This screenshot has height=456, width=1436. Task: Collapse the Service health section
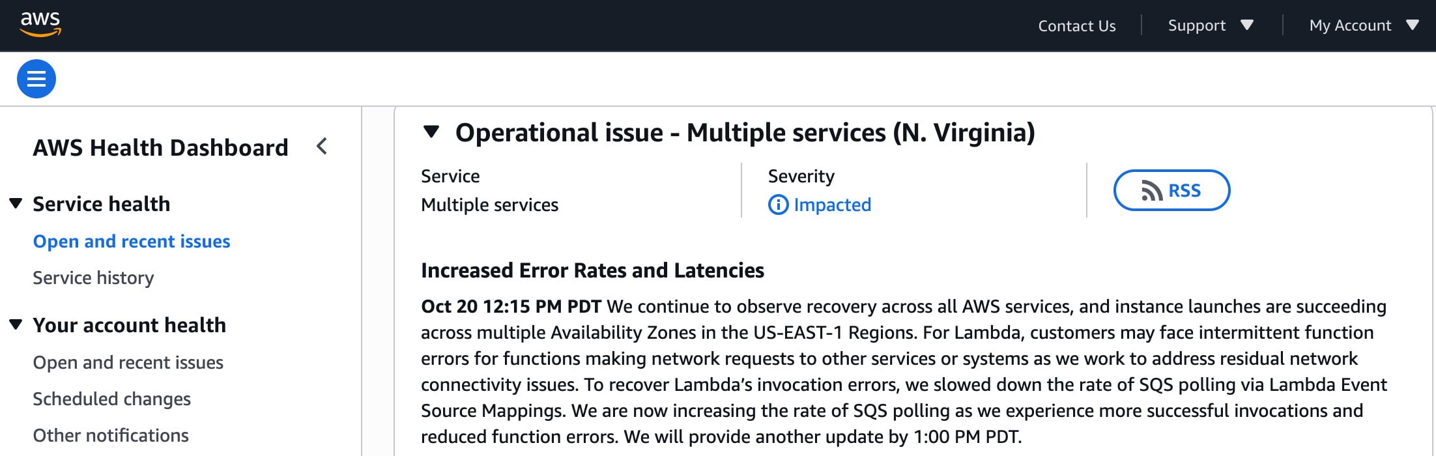point(16,204)
